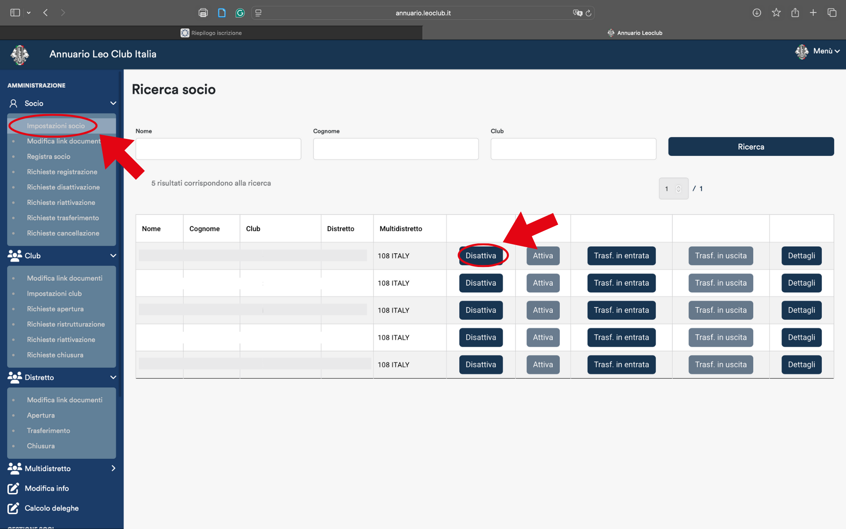846x529 pixels.
Task: Open the Modifica info edit icon
Action: tap(13, 488)
